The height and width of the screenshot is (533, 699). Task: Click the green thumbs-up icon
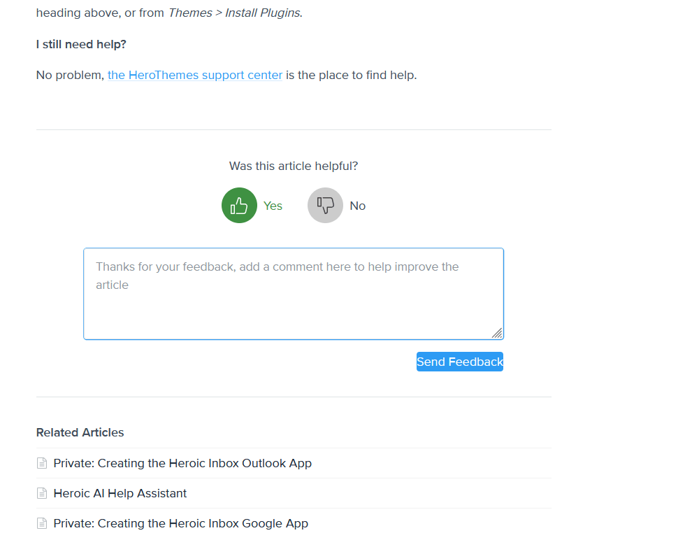point(239,206)
